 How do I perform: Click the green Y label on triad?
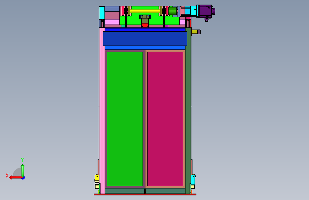(22, 160)
